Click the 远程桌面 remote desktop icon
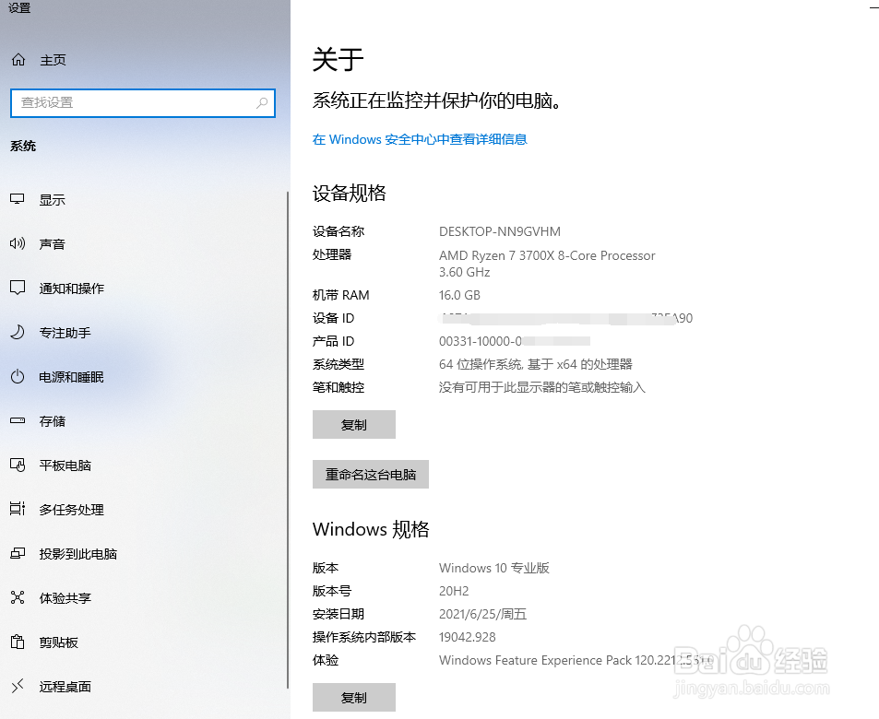The height and width of the screenshot is (719, 879). pos(18,686)
